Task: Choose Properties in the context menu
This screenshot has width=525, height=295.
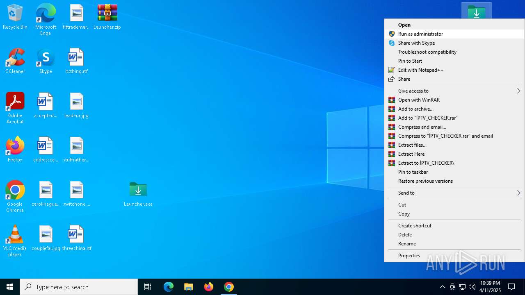Action: (454, 256)
